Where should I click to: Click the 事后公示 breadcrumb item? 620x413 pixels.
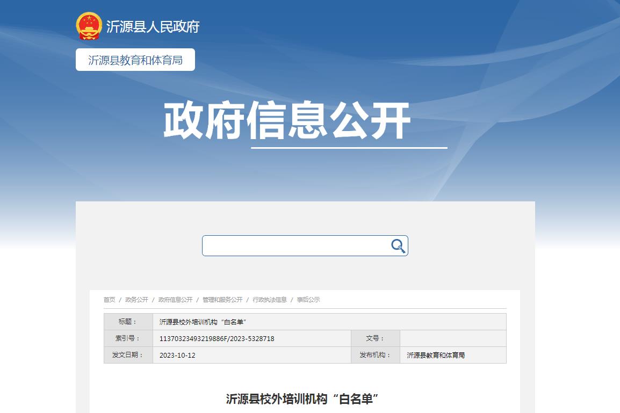pos(308,300)
